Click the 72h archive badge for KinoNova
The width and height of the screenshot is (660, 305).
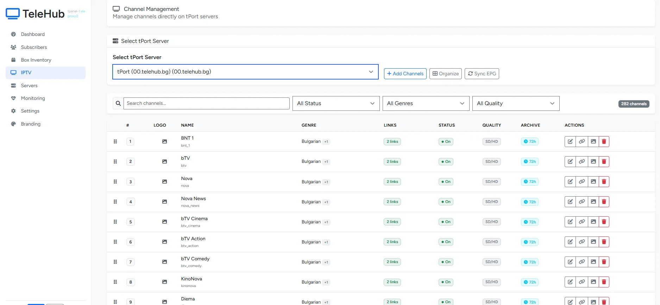click(x=530, y=282)
